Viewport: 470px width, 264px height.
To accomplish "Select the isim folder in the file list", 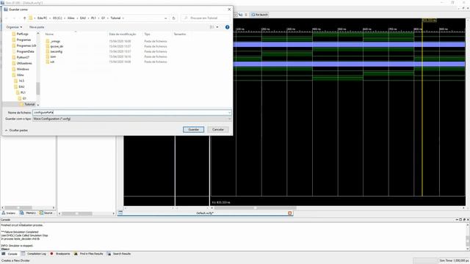I will (53, 56).
